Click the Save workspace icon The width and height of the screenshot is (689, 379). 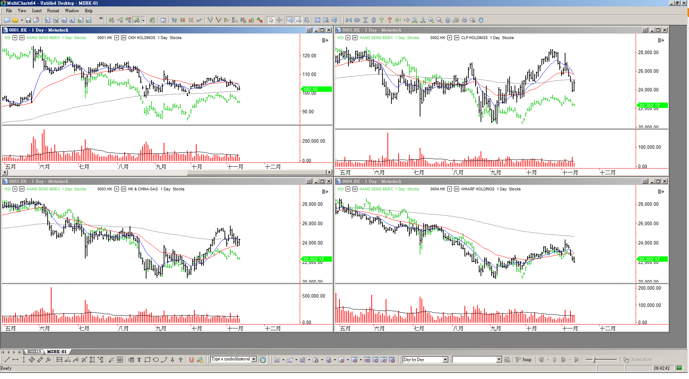[x=28, y=20]
